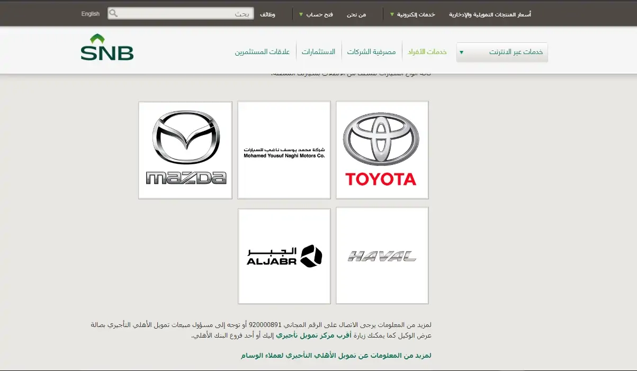Viewport: 637px width, 371px height.
Task: Open أسعار المنتجات التمويلية والإدخارية link
Action: pos(490,14)
